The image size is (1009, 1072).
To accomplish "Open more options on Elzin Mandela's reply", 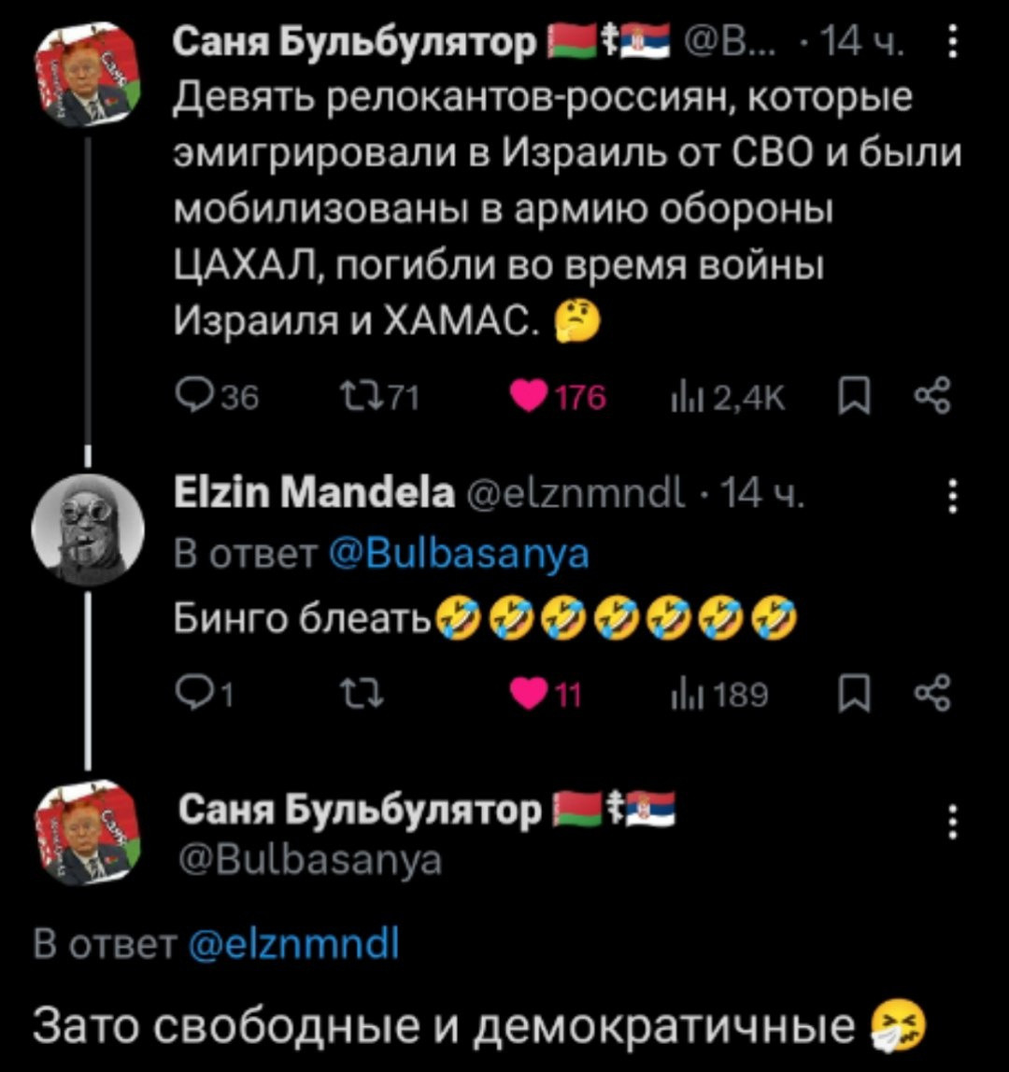I will point(951,496).
